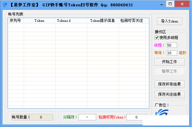Sort by the Token column header
192x127 pixels.
click(x=40, y=21)
